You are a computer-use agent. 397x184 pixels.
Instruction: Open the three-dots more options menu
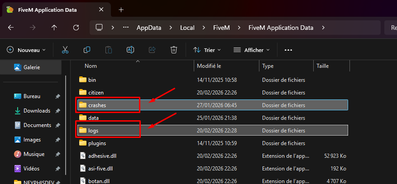pyautogui.click(x=288, y=50)
